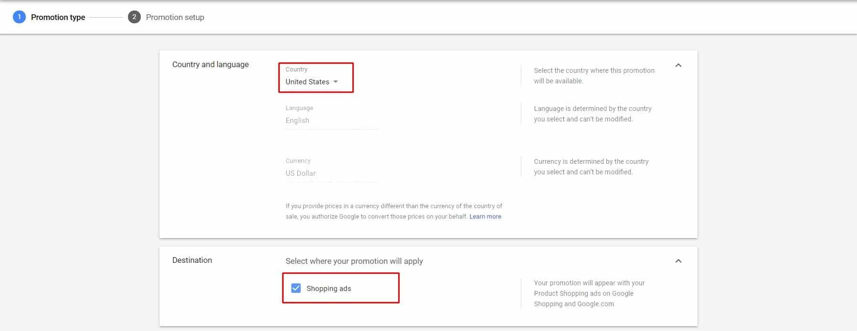The width and height of the screenshot is (857, 331).
Task: Click the Country and language heading
Action: pos(210,64)
